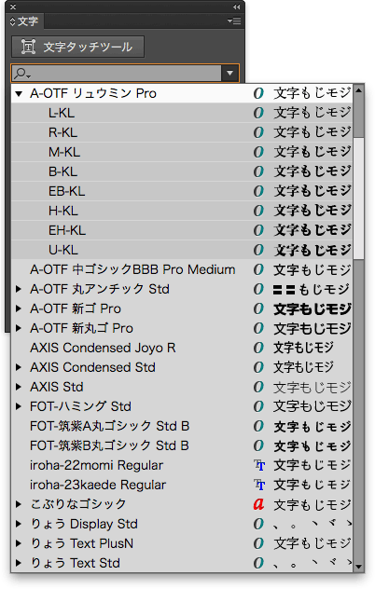Choose iroha-23kaede Regular font
This screenshot has height=589, width=375.
(182, 485)
